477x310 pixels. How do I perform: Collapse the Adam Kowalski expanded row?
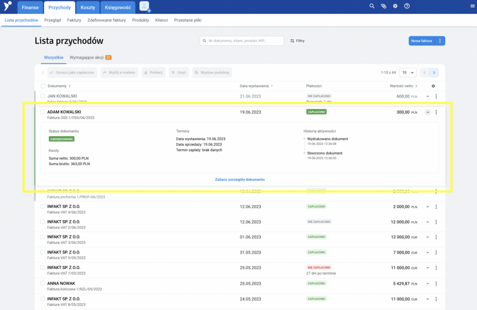(428, 112)
